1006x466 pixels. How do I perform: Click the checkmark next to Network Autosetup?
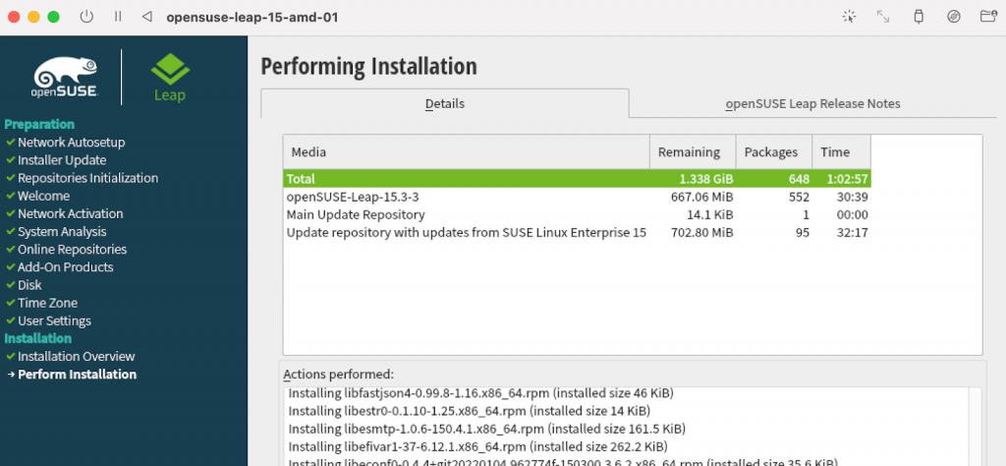(x=11, y=142)
